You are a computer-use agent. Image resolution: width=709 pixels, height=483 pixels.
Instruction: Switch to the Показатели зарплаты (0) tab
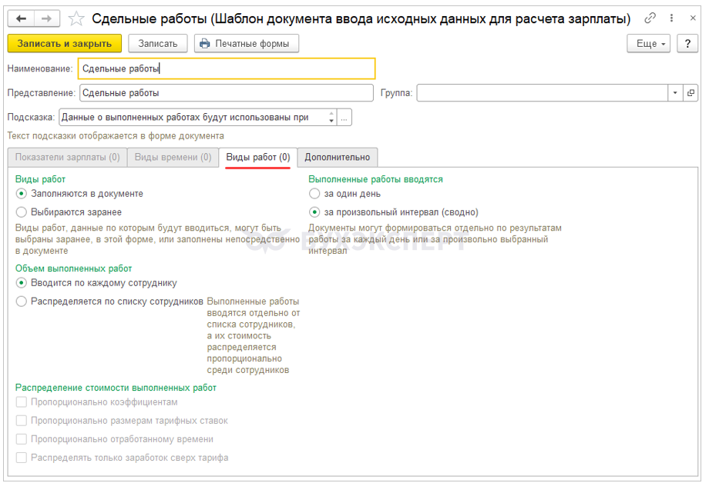point(67,157)
